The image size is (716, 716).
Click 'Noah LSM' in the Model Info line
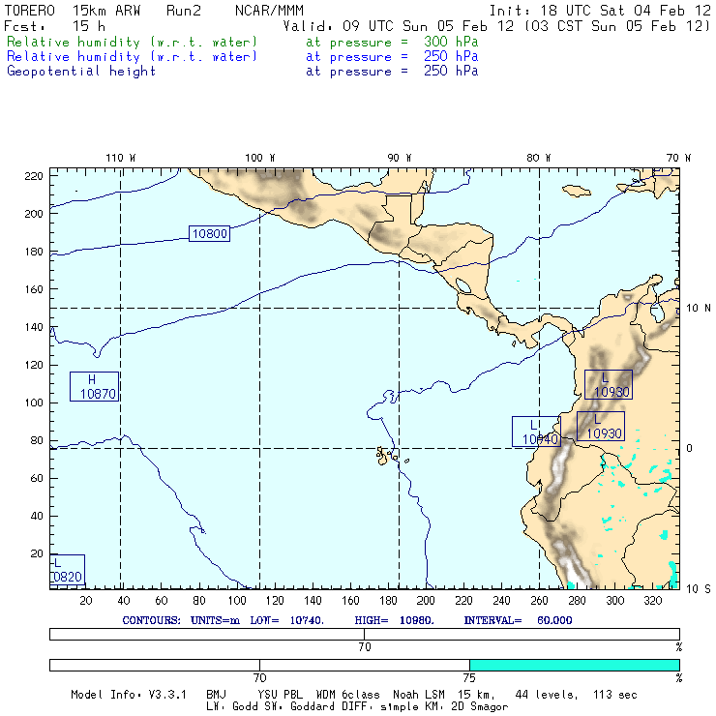(419, 695)
